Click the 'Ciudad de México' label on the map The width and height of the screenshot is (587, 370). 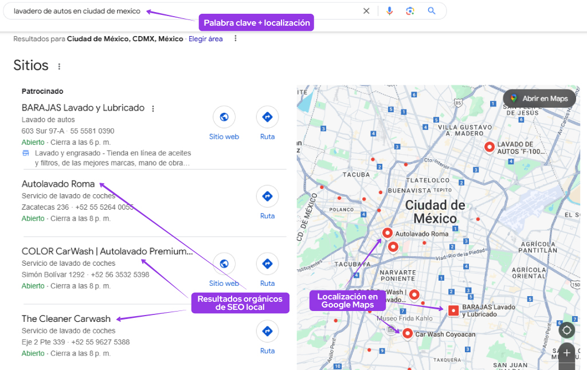click(x=436, y=212)
